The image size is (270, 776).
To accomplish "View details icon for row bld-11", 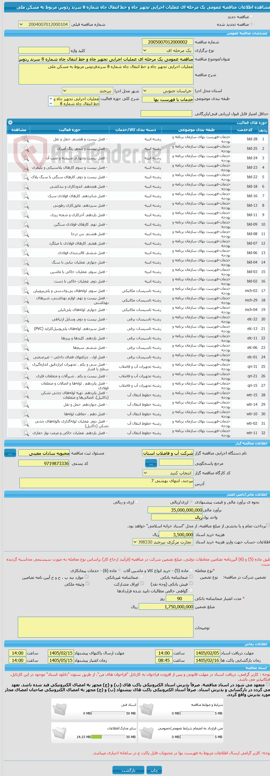I will point(25,215).
